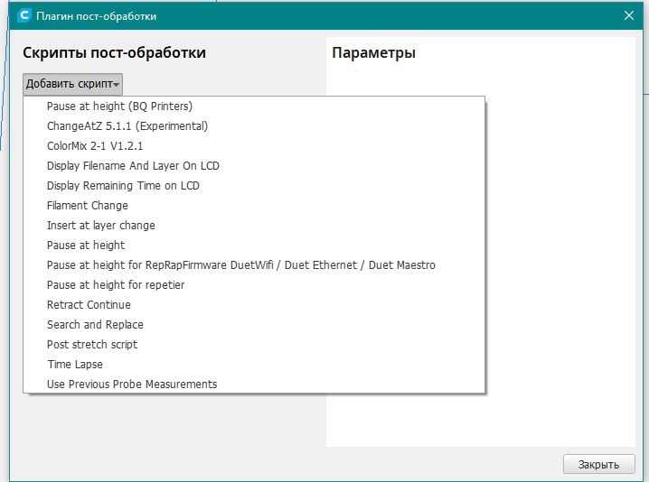Select Use Previous Probe Measurements script
The image size is (649, 482).
[x=254, y=384]
